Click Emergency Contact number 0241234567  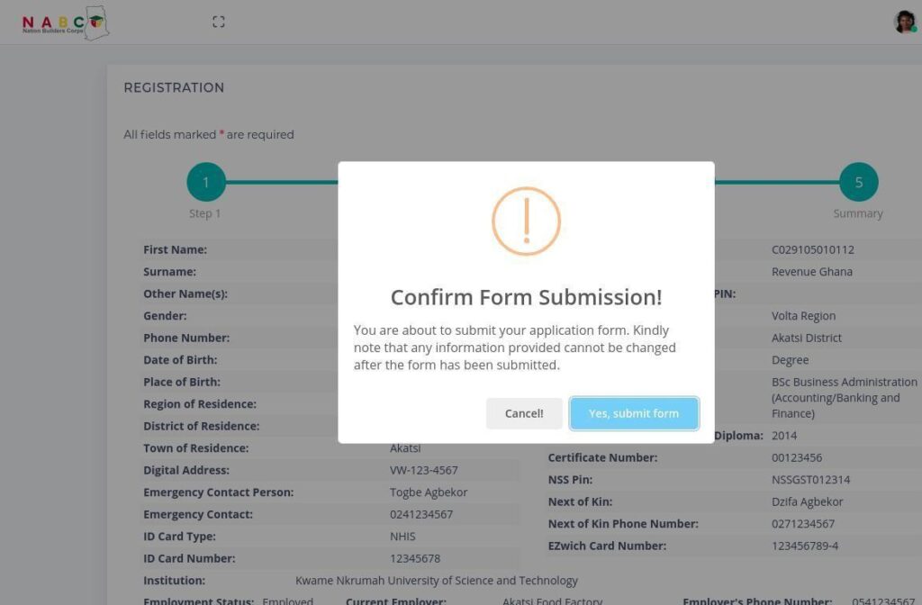[421, 515]
